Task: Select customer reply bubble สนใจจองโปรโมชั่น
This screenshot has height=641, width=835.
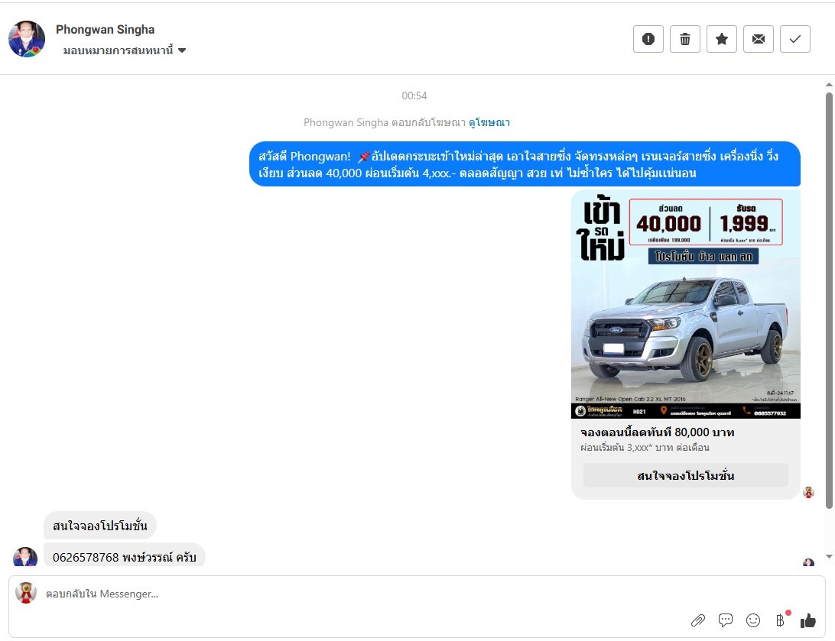Action: coord(99,526)
